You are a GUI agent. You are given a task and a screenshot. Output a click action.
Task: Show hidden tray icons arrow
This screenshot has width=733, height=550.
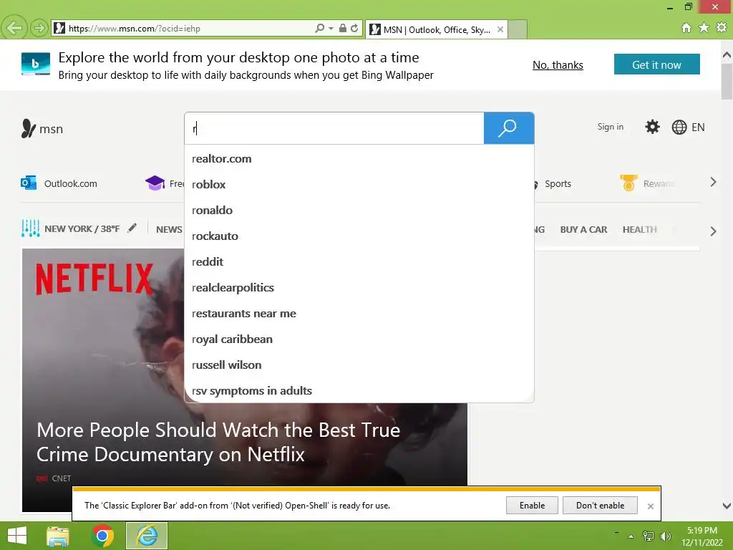pos(631,536)
